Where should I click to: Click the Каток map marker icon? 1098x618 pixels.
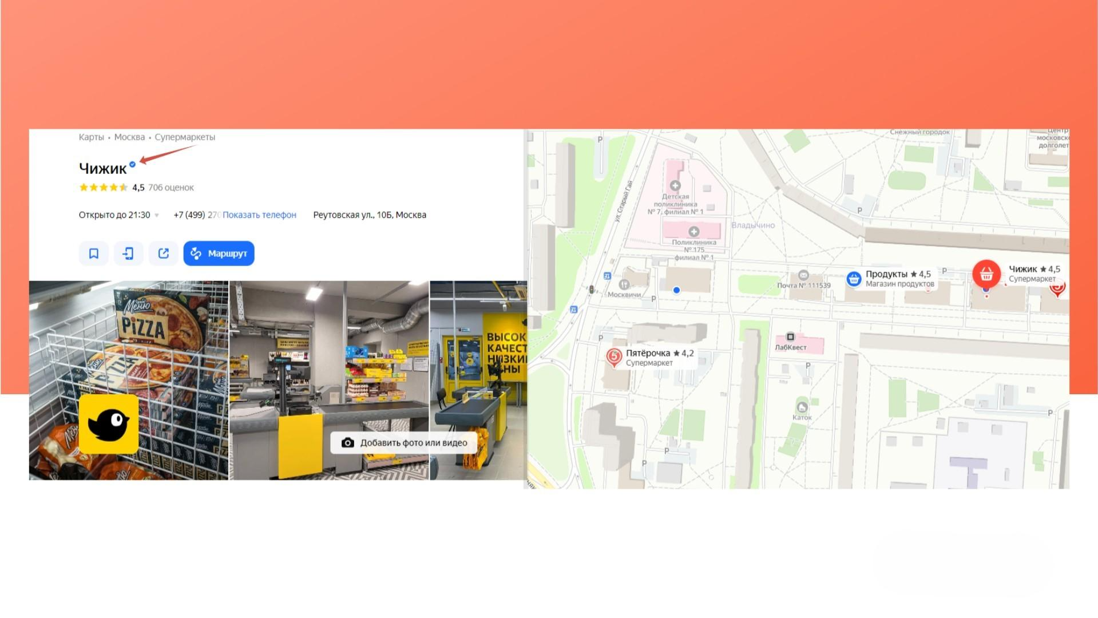[x=802, y=407]
